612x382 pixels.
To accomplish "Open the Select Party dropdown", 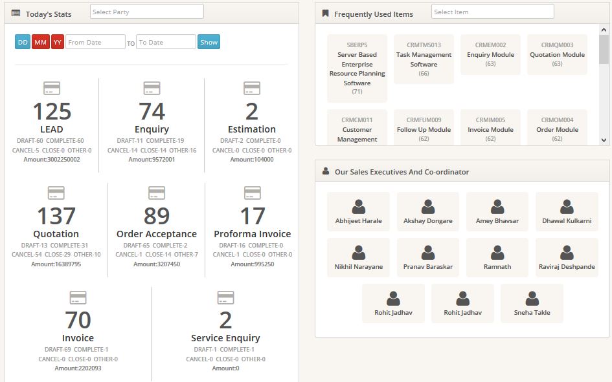I will [146, 11].
